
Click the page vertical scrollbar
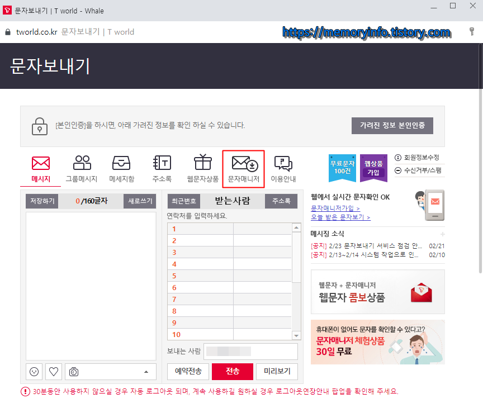480,159
